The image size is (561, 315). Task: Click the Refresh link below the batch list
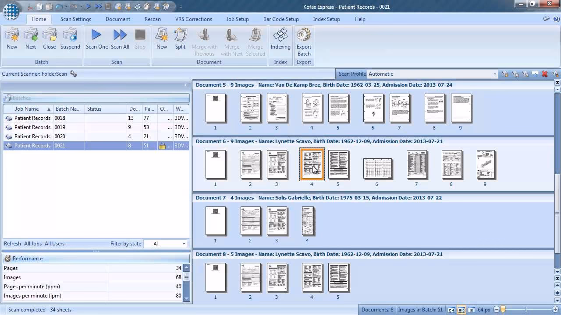click(x=12, y=244)
